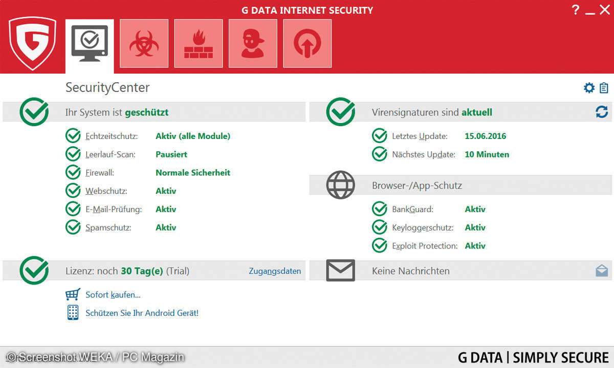Screen dimensions: 614x368
Task: Click Aktiv (alle Module) status
Action: [193, 136]
